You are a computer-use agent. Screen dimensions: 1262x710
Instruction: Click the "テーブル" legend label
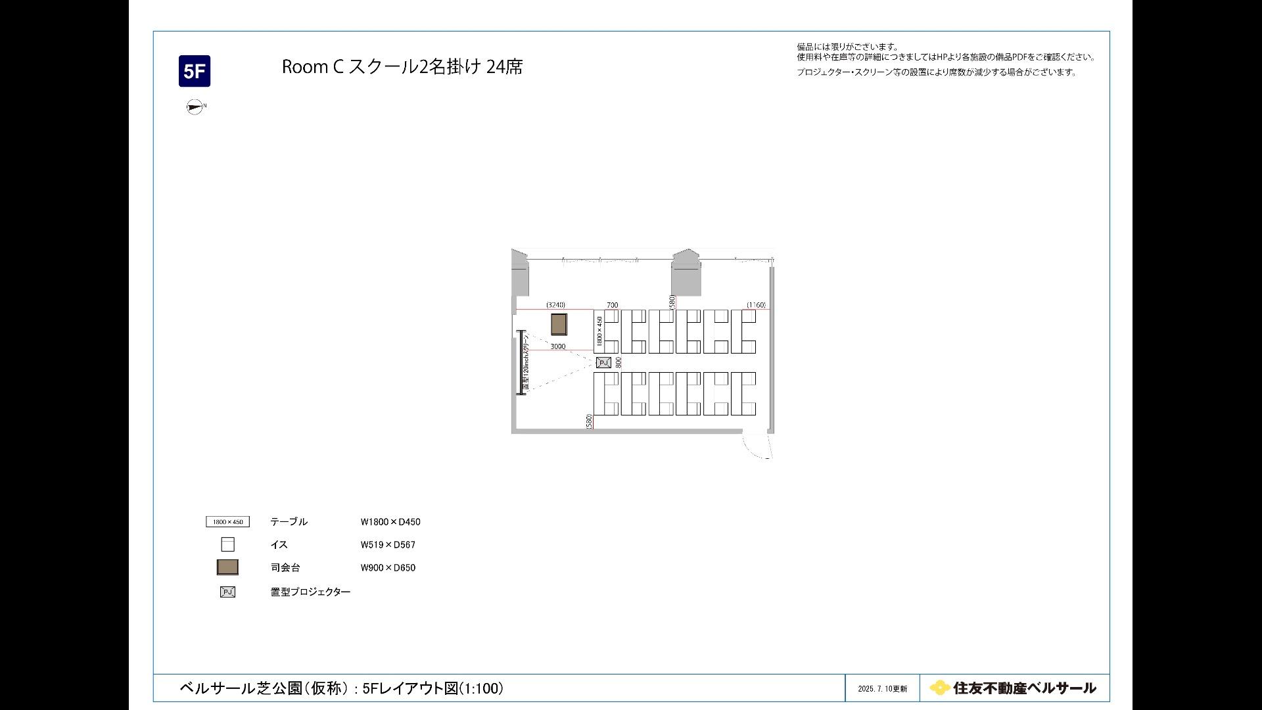[289, 522]
